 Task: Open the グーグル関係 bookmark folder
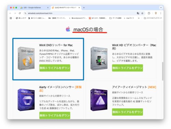coord(115,18)
